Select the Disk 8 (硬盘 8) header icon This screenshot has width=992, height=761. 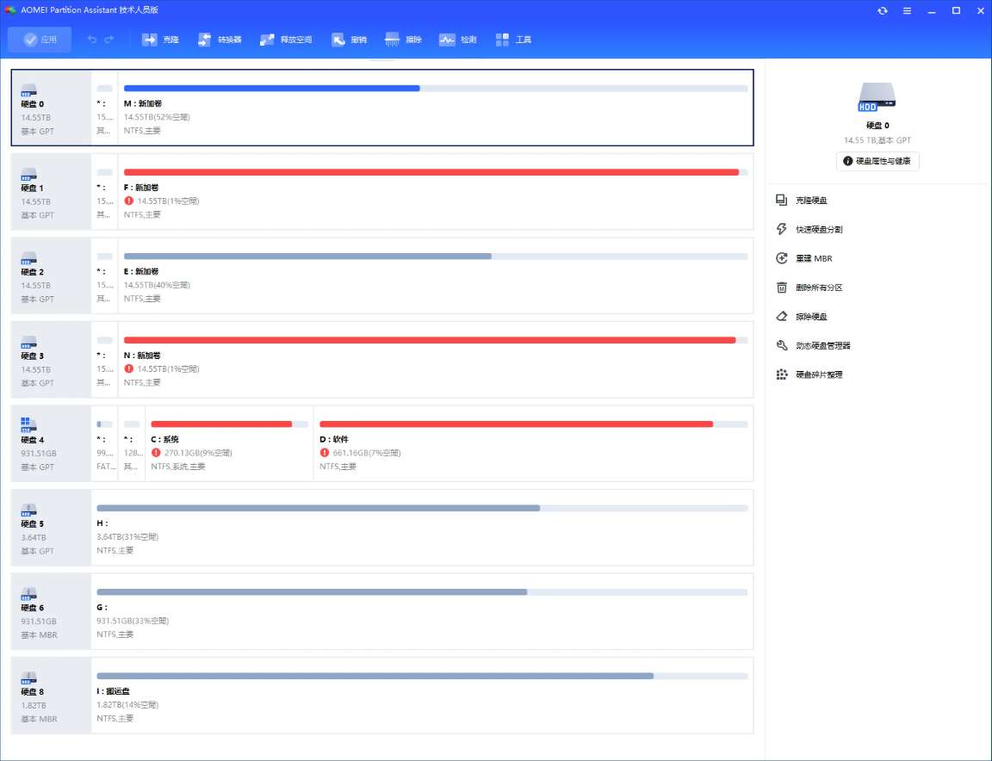tap(28, 678)
